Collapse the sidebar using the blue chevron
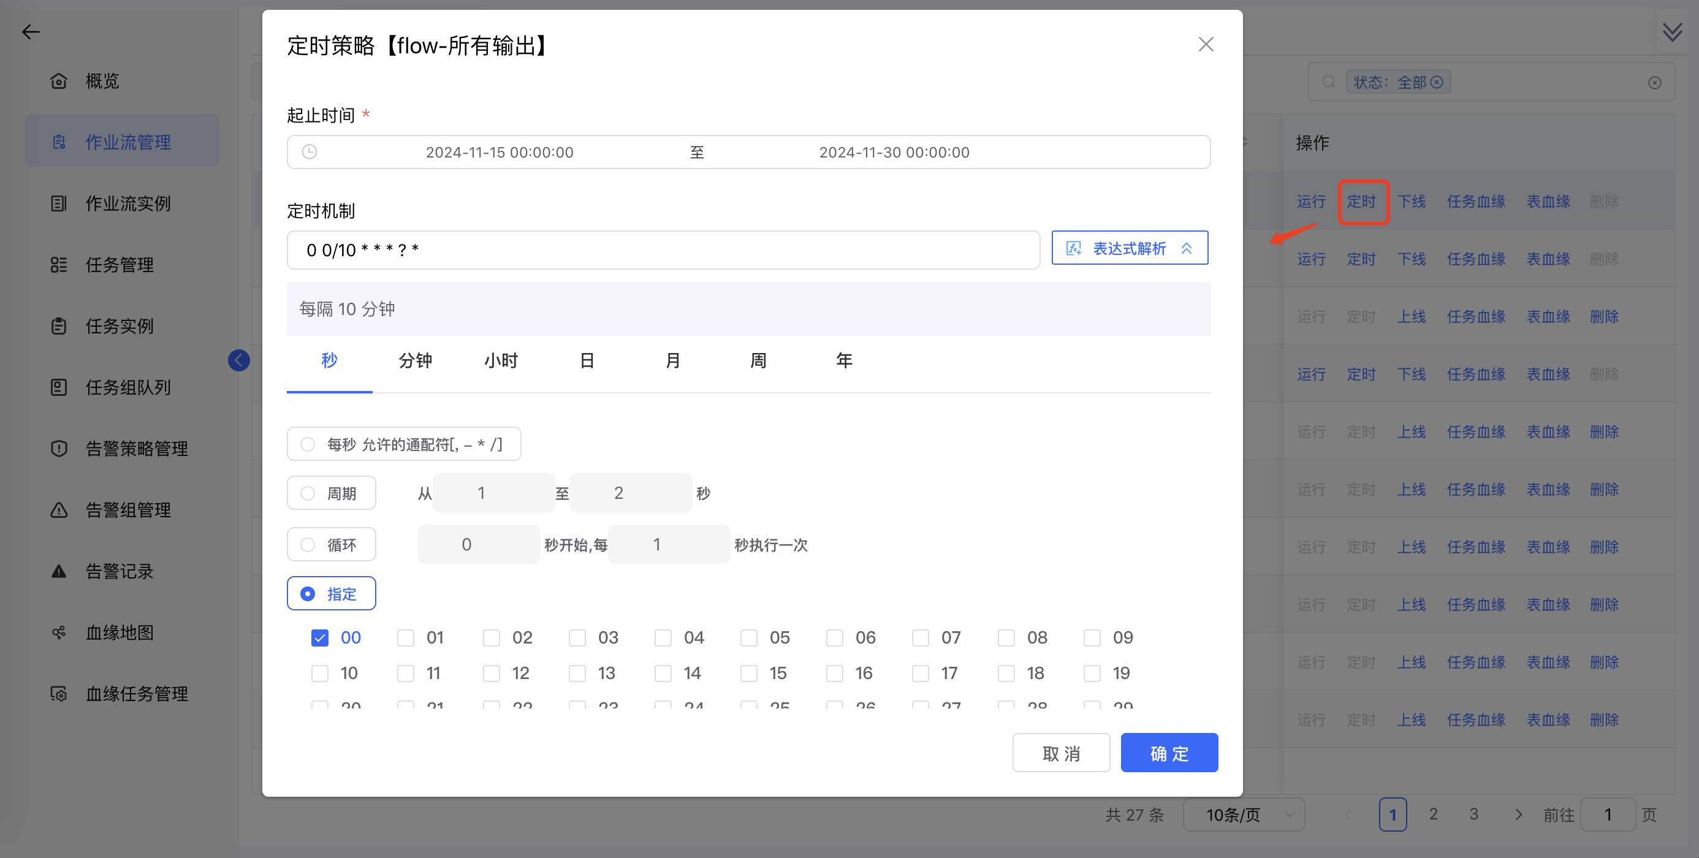The width and height of the screenshot is (1699, 858). tap(239, 360)
